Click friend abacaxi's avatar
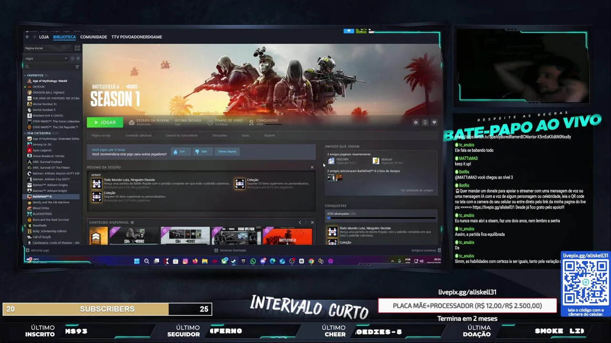 click(376, 161)
